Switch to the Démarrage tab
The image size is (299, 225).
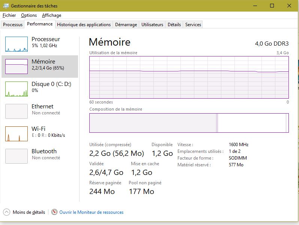[x=126, y=25]
